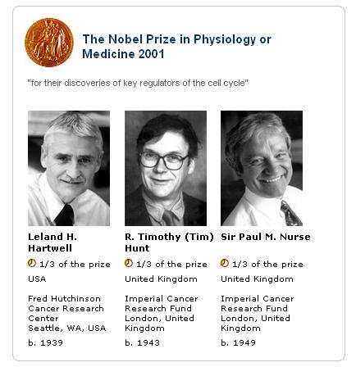Click the cell cycle motivation quote
356x367 pixels.
pos(138,83)
